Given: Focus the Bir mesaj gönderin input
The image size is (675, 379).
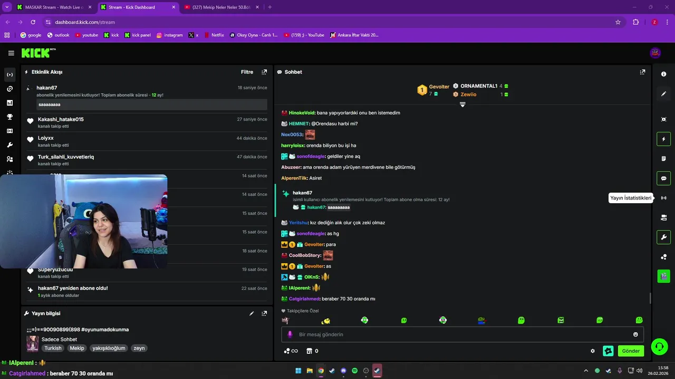Looking at the screenshot, I should [462, 334].
